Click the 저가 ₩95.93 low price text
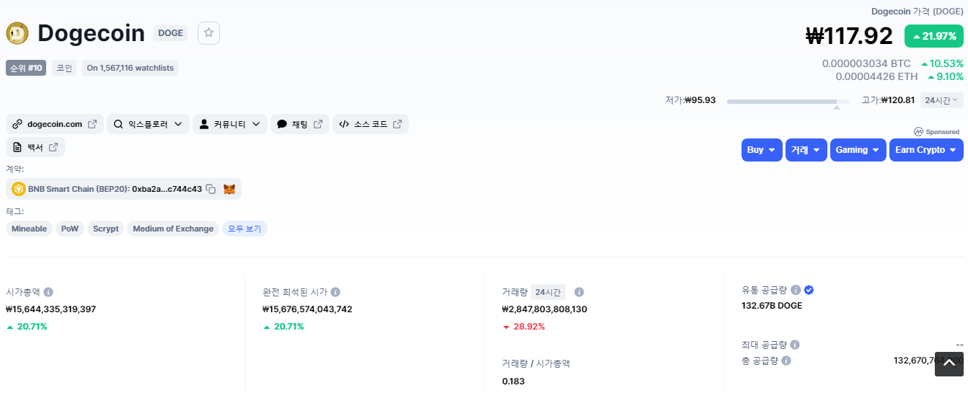 click(690, 100)
